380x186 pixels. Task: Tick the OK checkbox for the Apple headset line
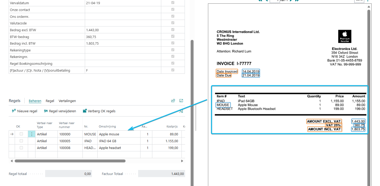click(x=21, y=148)
